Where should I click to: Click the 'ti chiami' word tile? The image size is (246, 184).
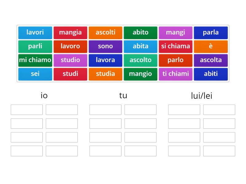176,74
